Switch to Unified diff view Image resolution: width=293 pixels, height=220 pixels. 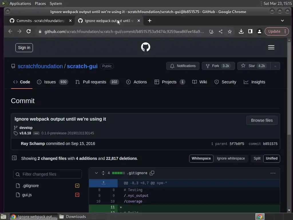click(x=272, y=158)
